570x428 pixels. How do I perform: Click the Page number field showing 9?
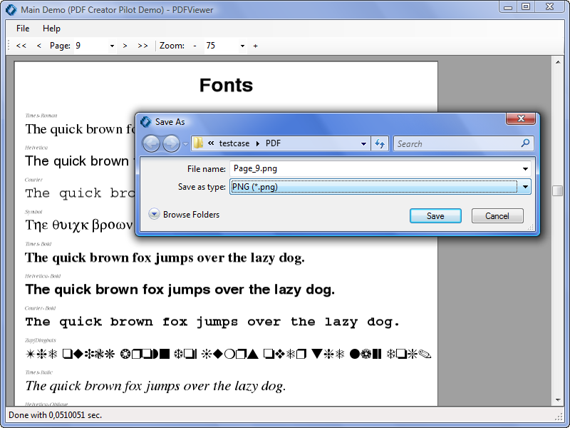91,46
